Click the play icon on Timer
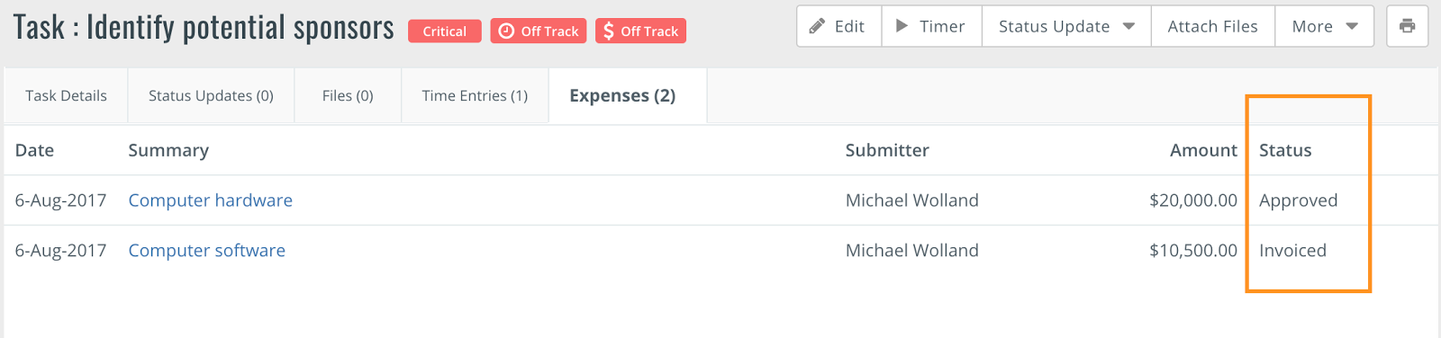 (x=902, y=26)
